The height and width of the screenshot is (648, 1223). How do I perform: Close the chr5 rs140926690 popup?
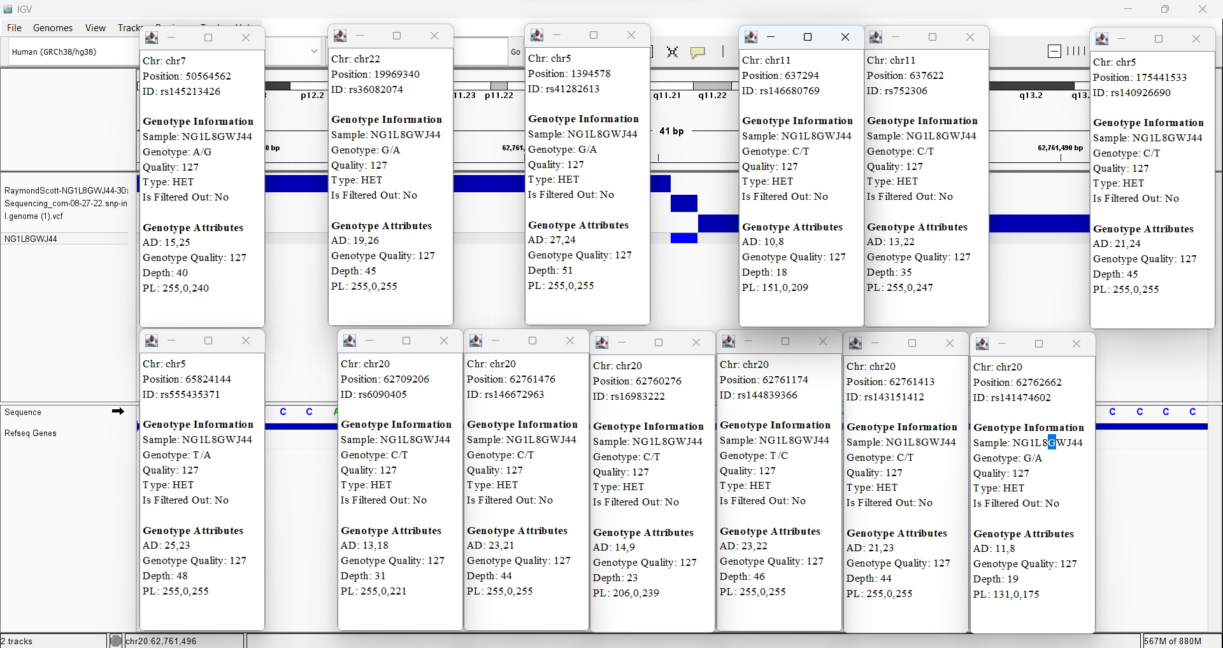pyautogui.click(x=1196, y=39)
